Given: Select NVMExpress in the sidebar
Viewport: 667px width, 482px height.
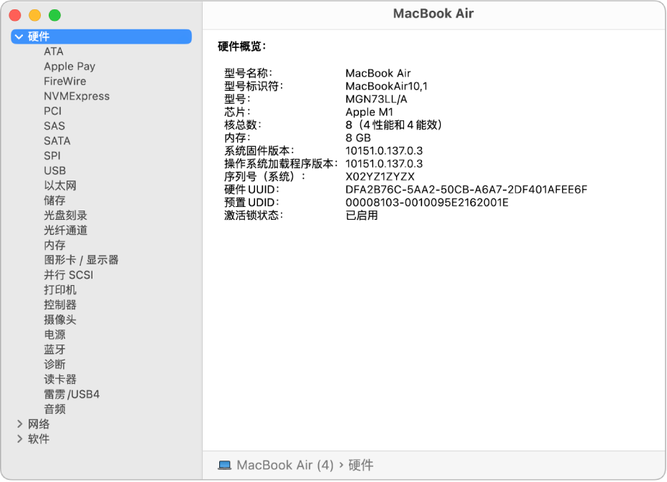Looking at the screenshot, I should click(x=76, y=96).
